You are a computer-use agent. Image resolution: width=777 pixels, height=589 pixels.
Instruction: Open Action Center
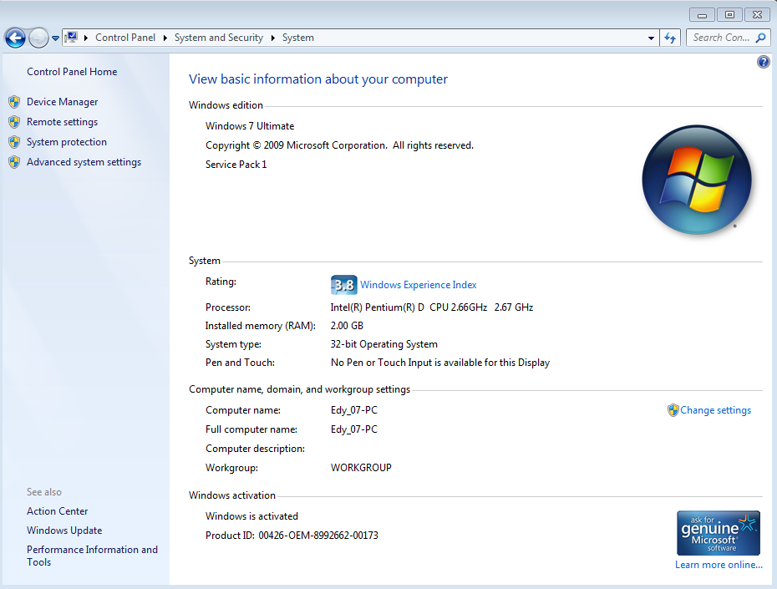57,511
